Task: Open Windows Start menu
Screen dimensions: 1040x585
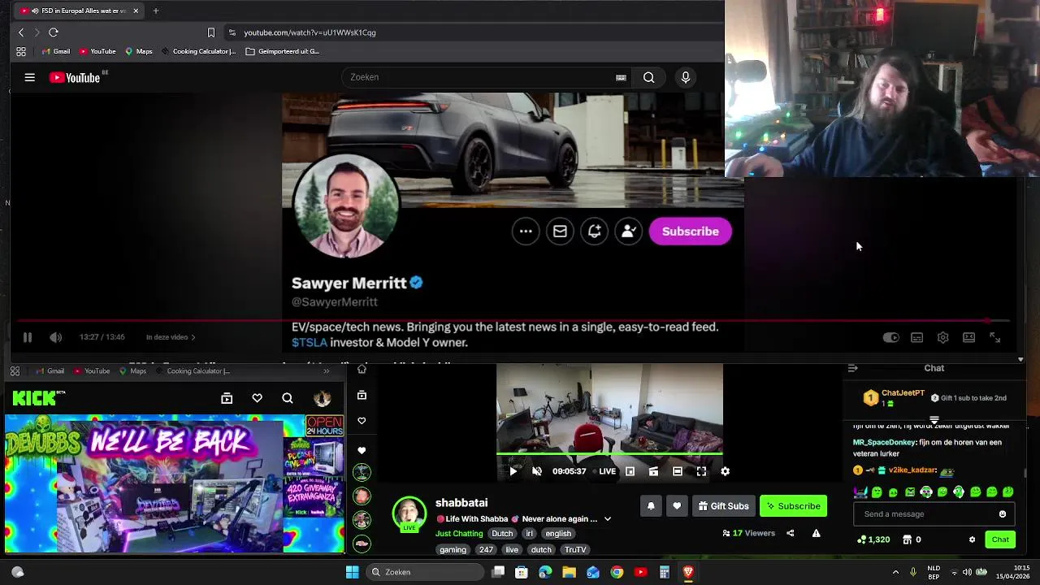Action: tap(352, 572)
